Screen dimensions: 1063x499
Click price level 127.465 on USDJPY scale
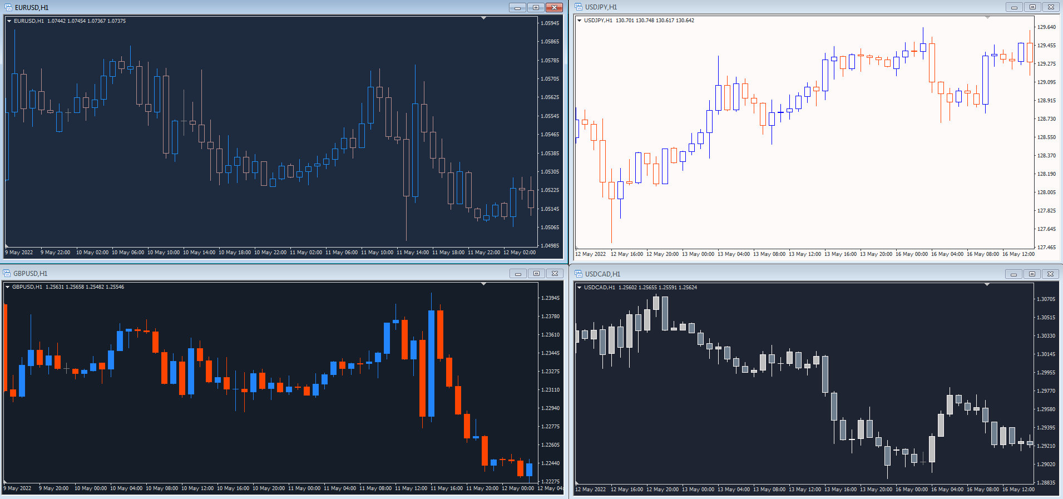1047,248
